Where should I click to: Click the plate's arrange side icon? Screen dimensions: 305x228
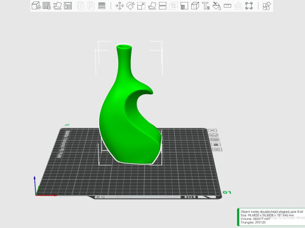(215, 139)
